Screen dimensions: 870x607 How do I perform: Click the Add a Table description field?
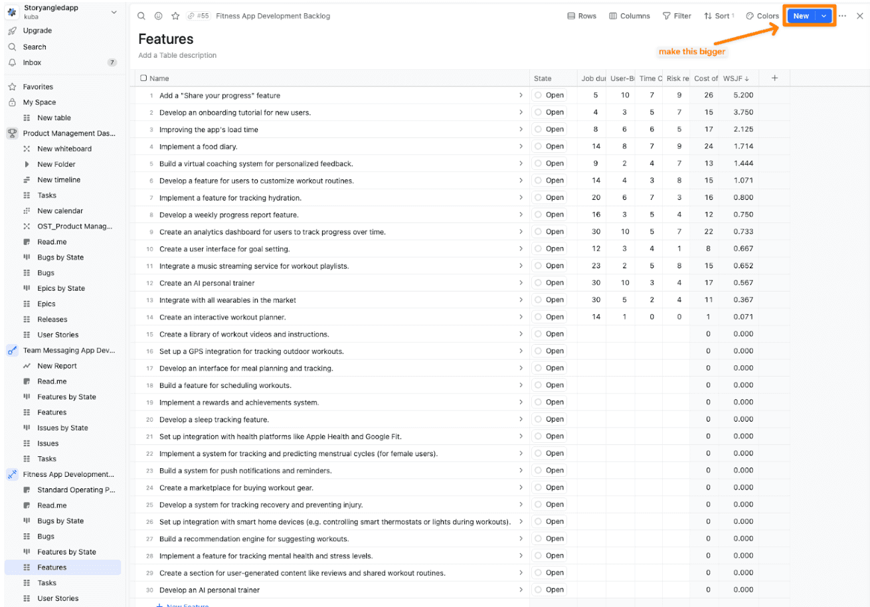(x=177, y=55)
